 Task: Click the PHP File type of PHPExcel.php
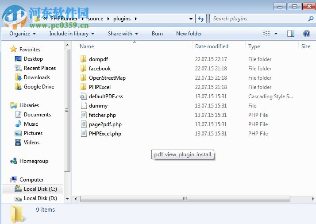(x=258, y=134)
